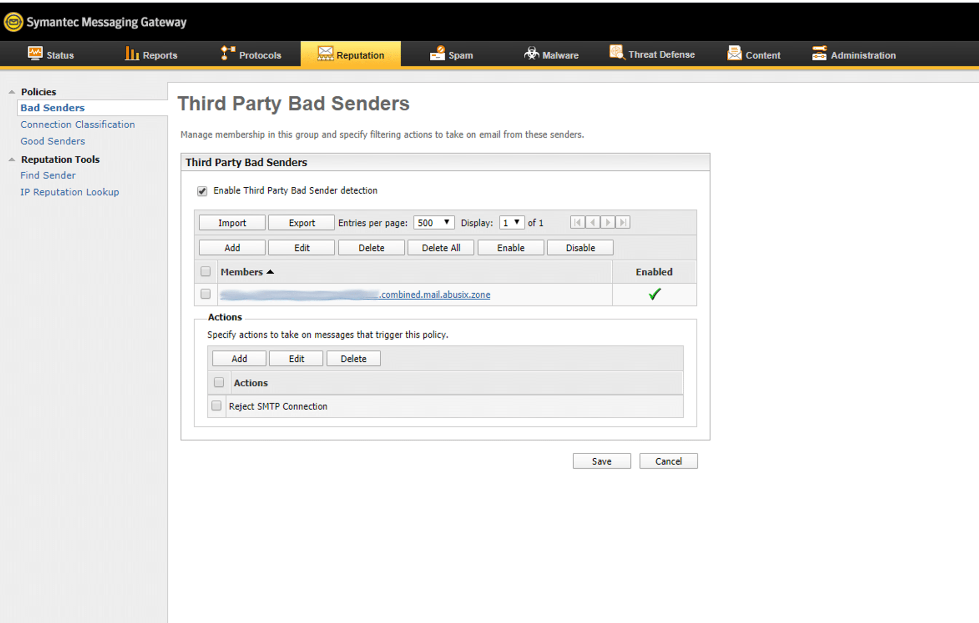Screen dimensions: 979x623
Task: Click the members Delete button
Action: pyautogui.click(x=372, y=247)
